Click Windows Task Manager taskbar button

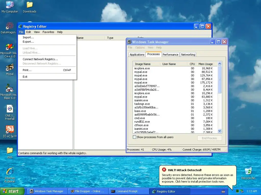[47, 191]
